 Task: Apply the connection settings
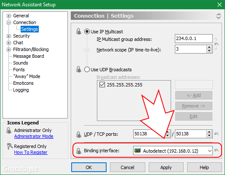166,167
